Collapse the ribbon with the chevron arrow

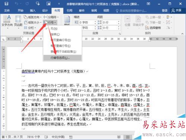[182, 34]
